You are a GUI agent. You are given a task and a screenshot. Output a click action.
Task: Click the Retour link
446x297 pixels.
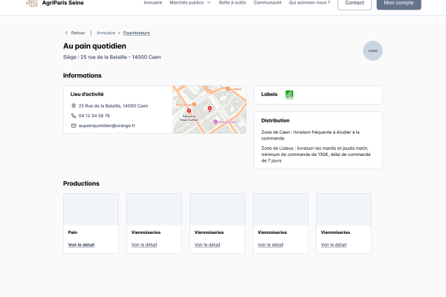tap(78, 33)
